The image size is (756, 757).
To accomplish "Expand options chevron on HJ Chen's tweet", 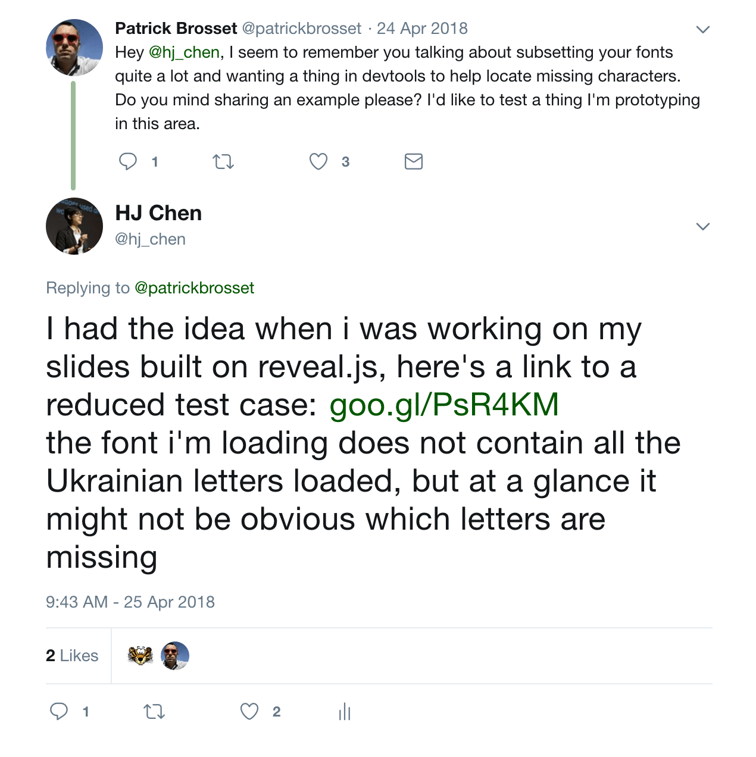I will click(703, 226).
